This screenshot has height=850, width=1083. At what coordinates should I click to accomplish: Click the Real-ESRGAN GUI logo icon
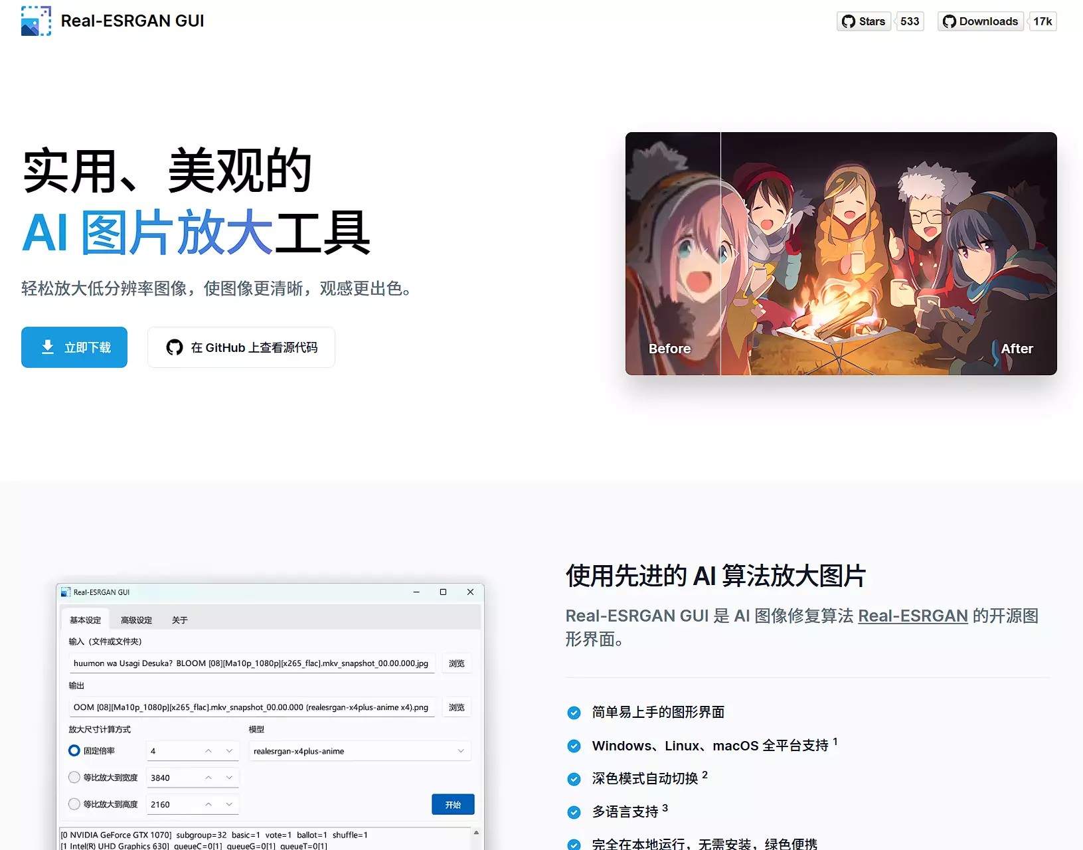pyautogui.click(x=36, y=21)
